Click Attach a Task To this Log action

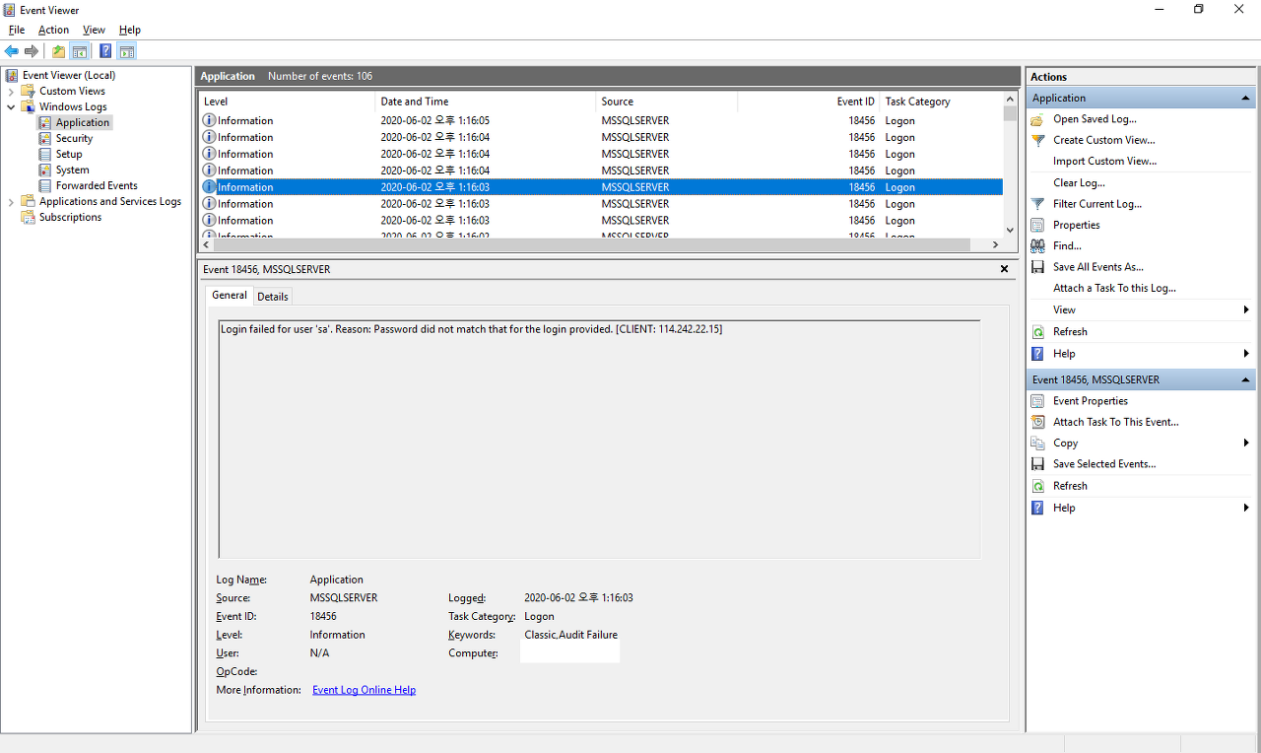point(1114,289)
